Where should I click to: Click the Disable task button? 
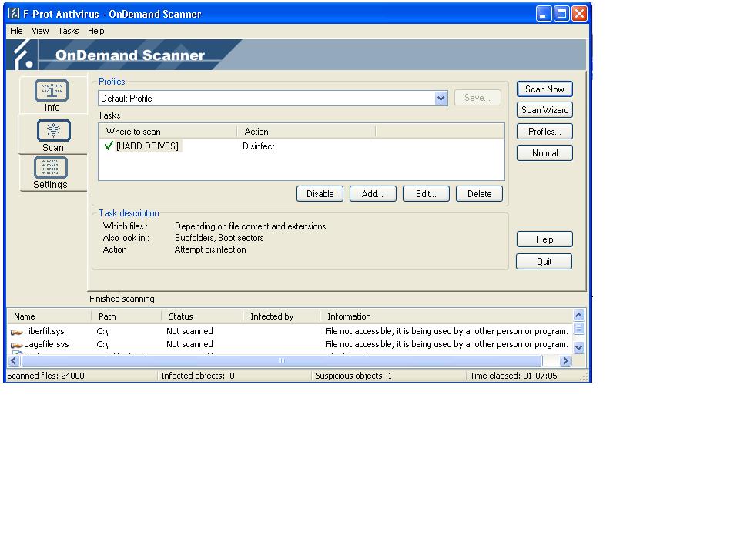coord(320,194)
